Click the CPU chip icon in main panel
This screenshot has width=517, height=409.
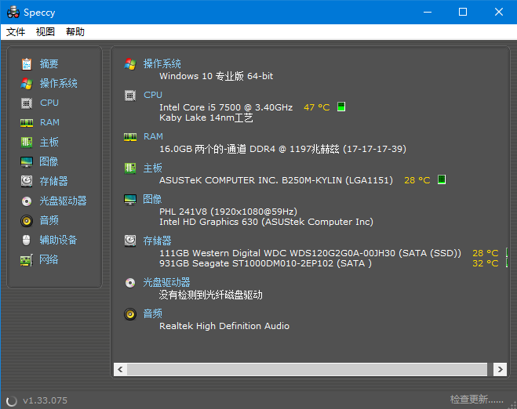[130, 96]
